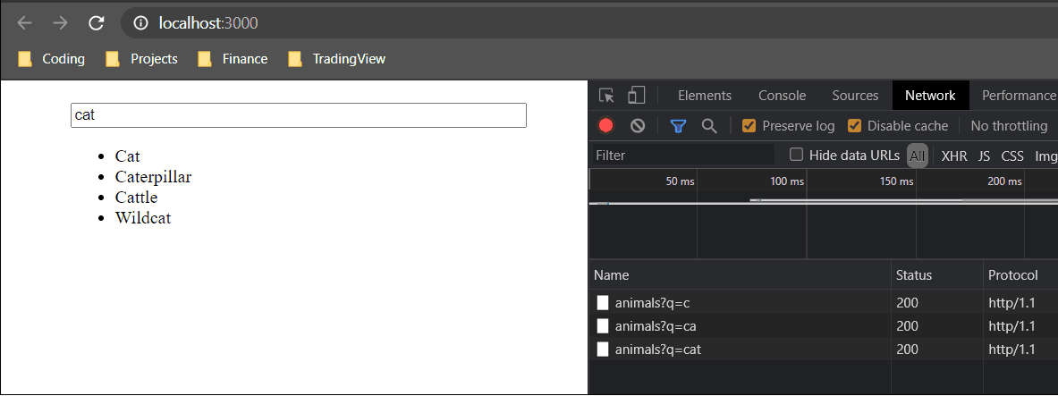This screenshot has width=1058, height=396.
Task: Sort requests by the Protocol column header
Action: tap(1020, 275)
